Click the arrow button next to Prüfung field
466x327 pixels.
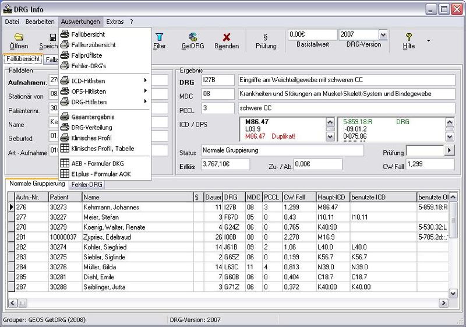point(449,151)
